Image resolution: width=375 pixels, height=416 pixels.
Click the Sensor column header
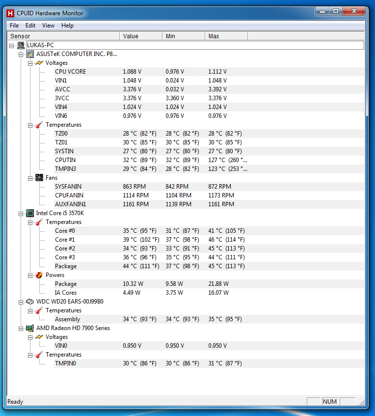pyautogui.click(x=63, y=36)
